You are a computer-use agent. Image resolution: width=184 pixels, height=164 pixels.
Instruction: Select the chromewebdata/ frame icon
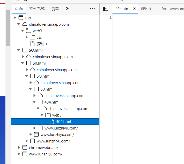click(25, 148)
